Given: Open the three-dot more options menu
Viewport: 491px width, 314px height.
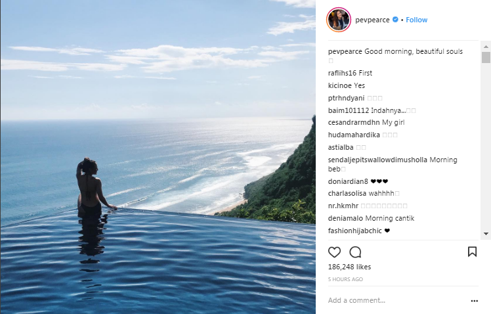Looking at the screenshot, I should click(x=475, y=301).
